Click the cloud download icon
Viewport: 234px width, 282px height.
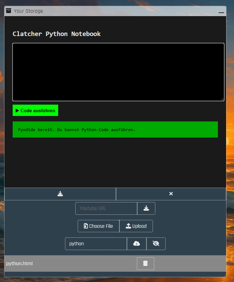click(x=136, y=244)
